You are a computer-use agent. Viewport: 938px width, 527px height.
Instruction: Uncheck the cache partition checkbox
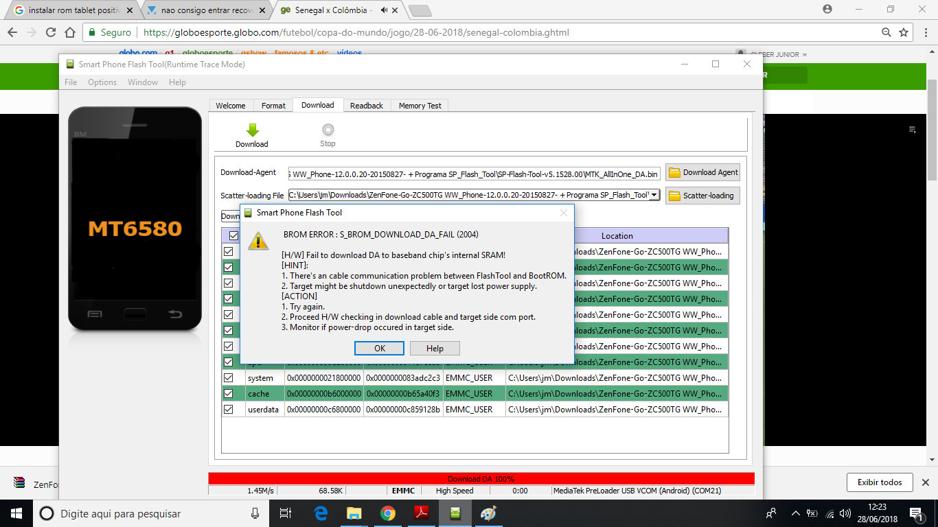[229, 393]
